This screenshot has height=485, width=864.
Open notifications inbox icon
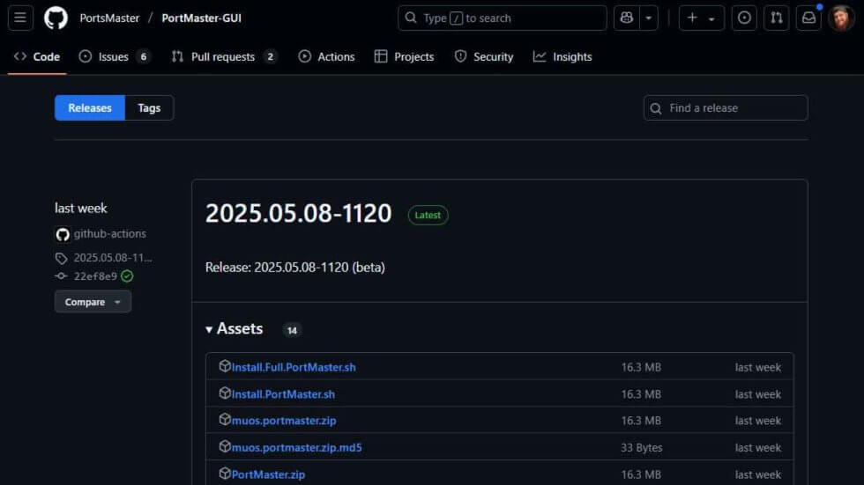pyautogui.click(x=808, y=18)
